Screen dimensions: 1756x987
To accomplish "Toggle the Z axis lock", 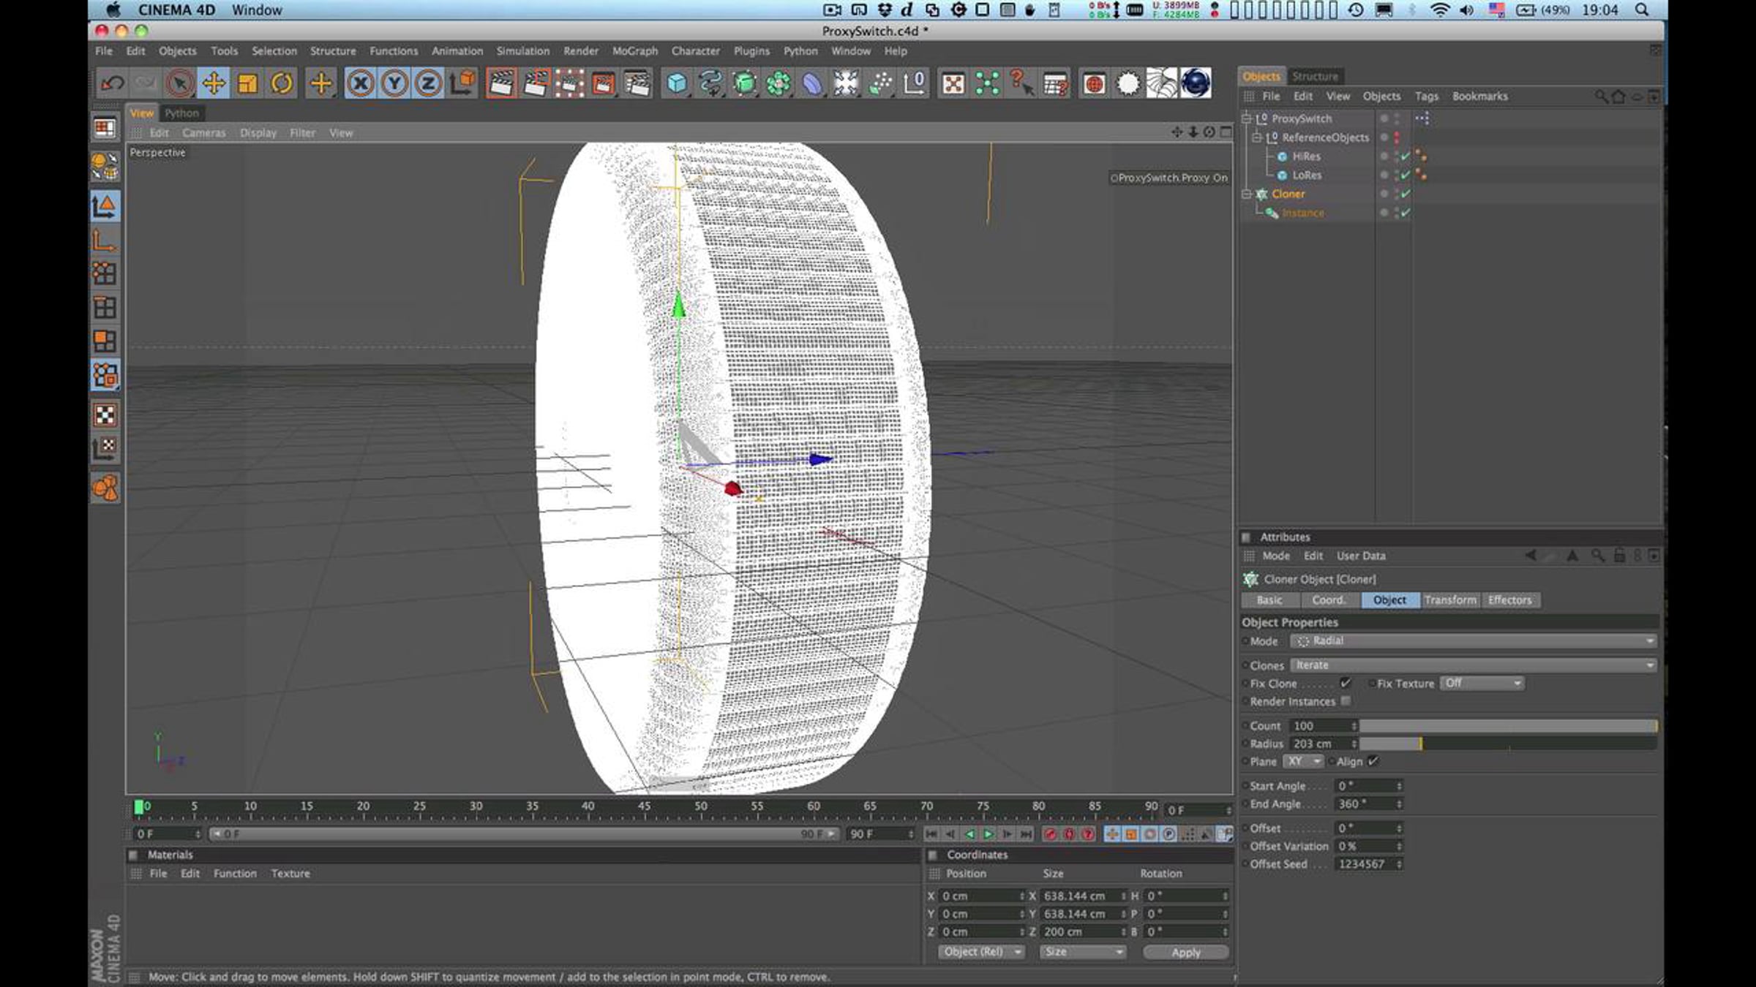I will pyautogui.click(x=428, y=83).
